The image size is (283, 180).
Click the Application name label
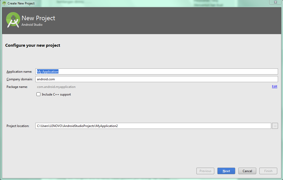coord(19,71)
